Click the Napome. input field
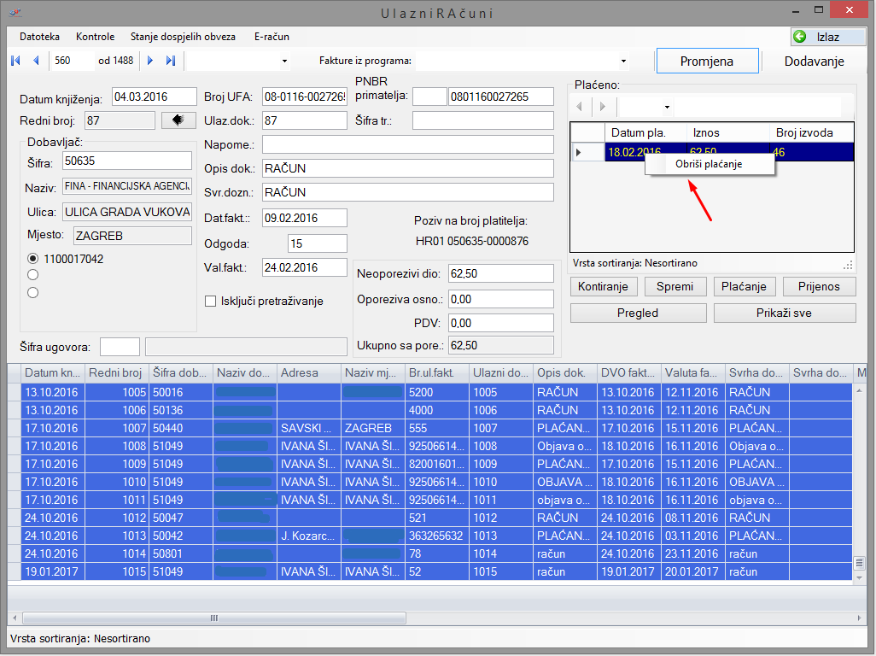876x656 pixels. pos(407,144)
